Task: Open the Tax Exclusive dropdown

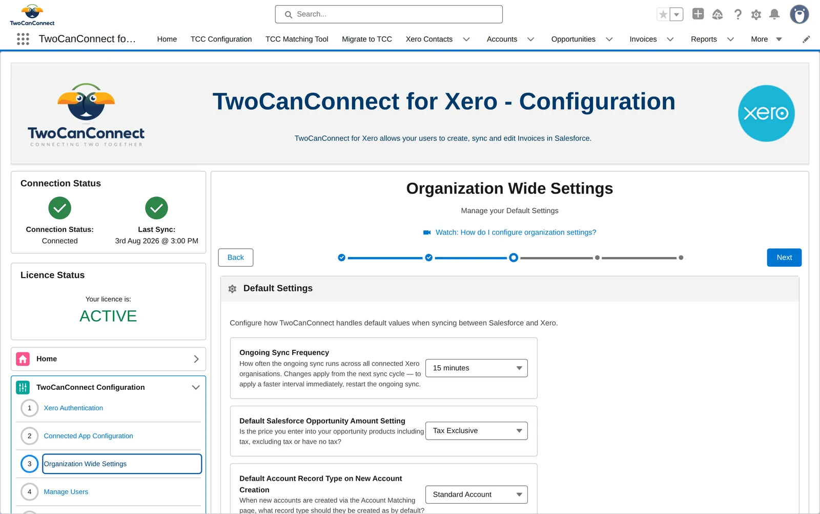Action: pos(476,431)
